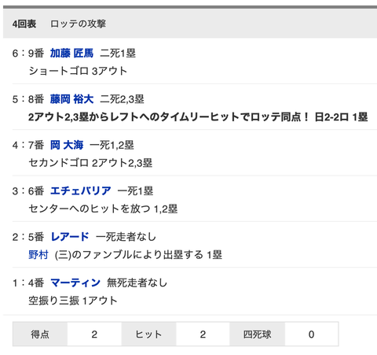377x355 pixels.
Task: Open fielder link 野村
Action: [38, 255]
